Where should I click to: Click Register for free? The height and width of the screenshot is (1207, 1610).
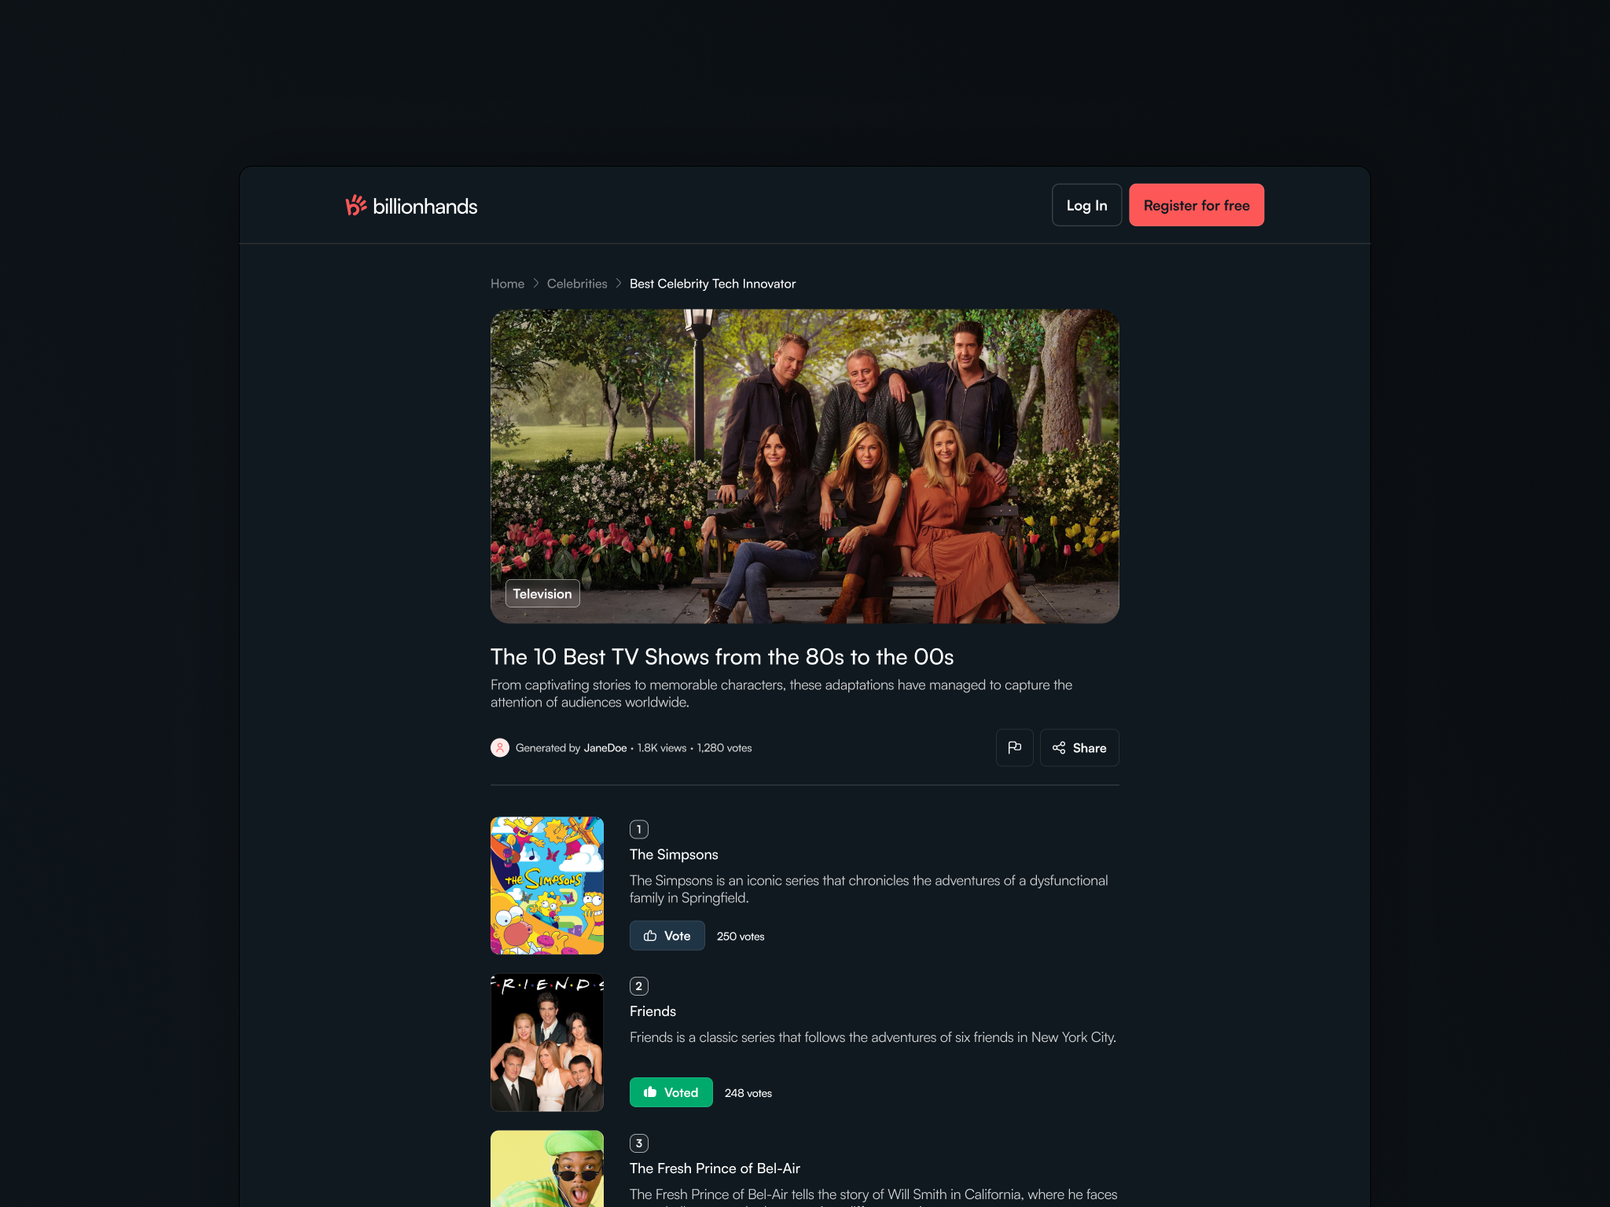pos(1196,205)
